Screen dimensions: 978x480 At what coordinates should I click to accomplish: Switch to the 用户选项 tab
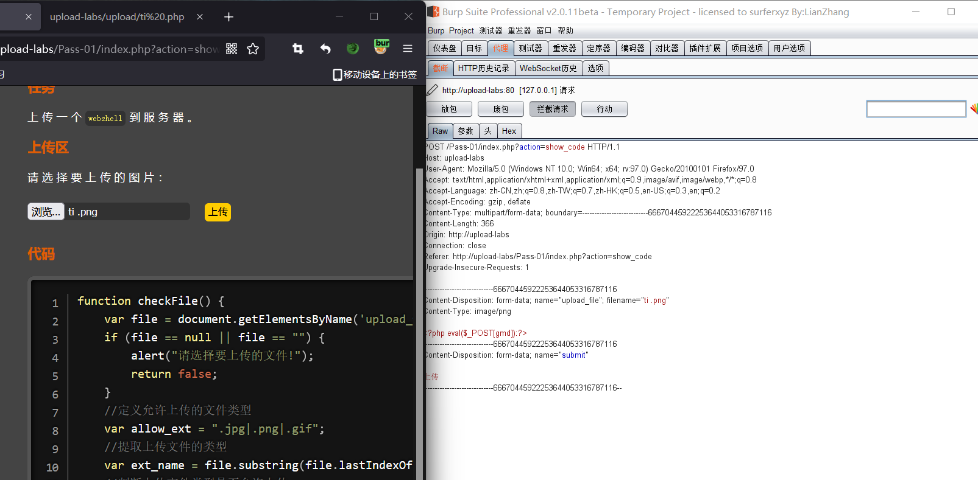coord(789,48)
